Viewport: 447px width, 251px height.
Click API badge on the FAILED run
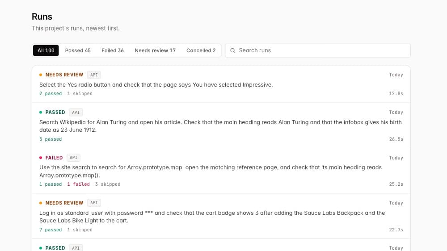[x=74, y=158]
